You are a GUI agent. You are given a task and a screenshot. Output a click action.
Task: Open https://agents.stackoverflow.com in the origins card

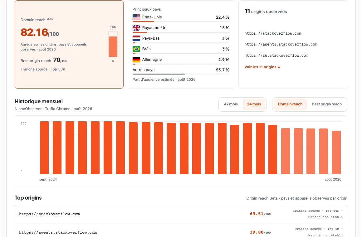click(x=281, y=44)
